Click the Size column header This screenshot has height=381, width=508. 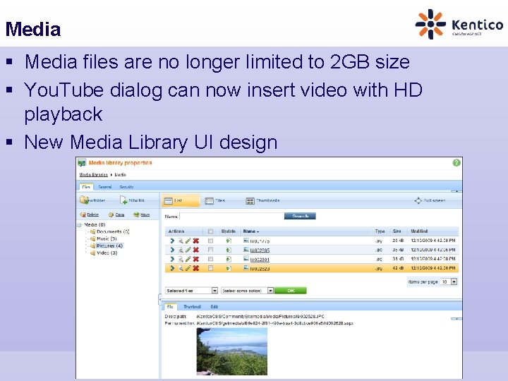[x=397, y=231]
